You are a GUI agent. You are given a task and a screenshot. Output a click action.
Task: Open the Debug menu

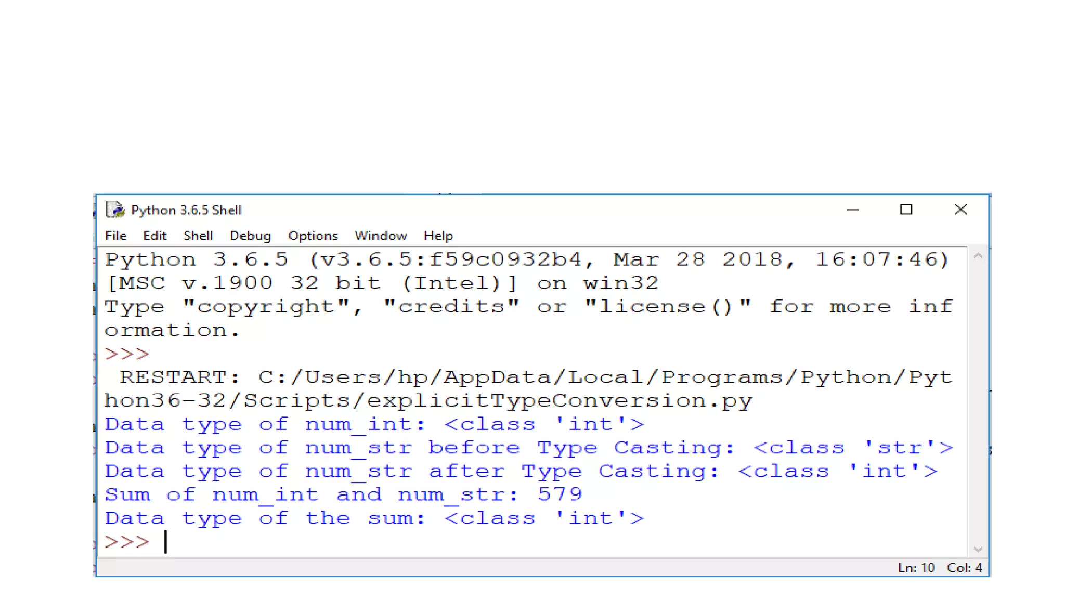point(250,236)
